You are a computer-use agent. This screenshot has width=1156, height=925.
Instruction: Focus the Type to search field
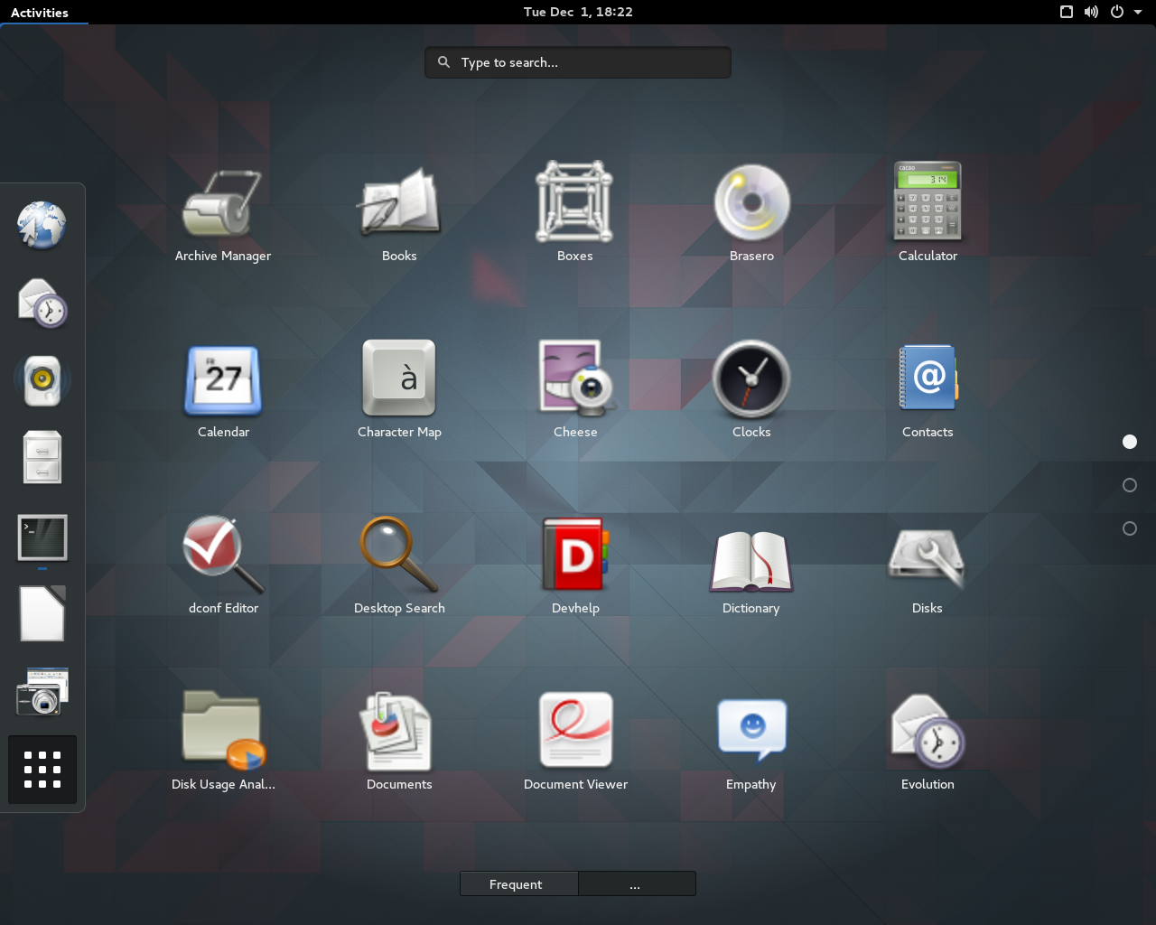tap(578, 62)
